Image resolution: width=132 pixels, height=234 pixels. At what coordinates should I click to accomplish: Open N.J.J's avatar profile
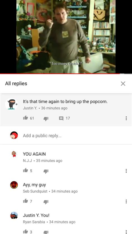pos(14,154)
